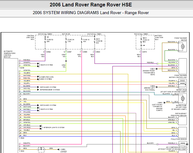The height and width of the screenshot is (153, 193).
Task: Click the C0821 ground symbol under passenger seat
Action: tap(157, 69)
